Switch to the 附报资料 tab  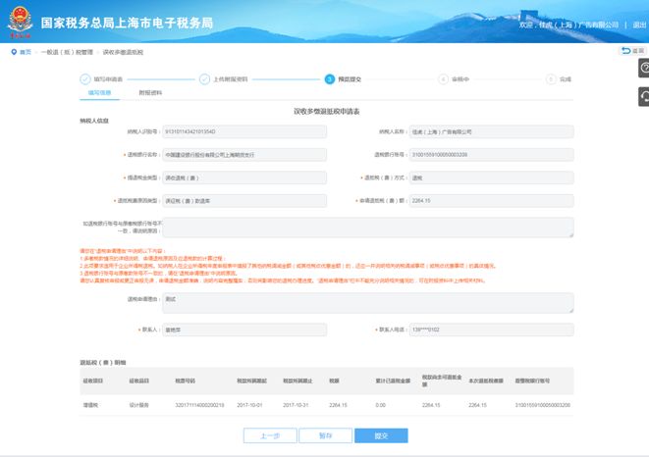click(x=150, y=93)
